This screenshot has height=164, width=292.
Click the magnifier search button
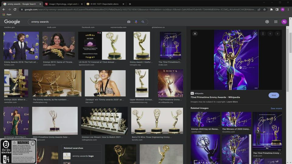click(143, 22)
